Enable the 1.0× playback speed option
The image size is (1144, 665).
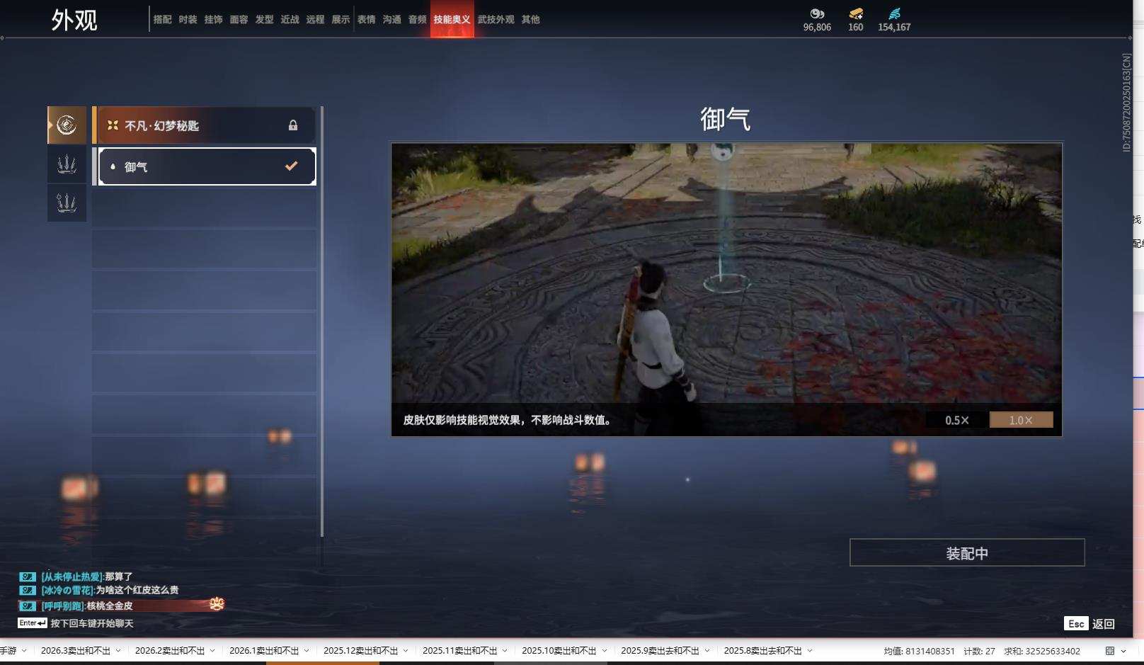coord(1022,419)
